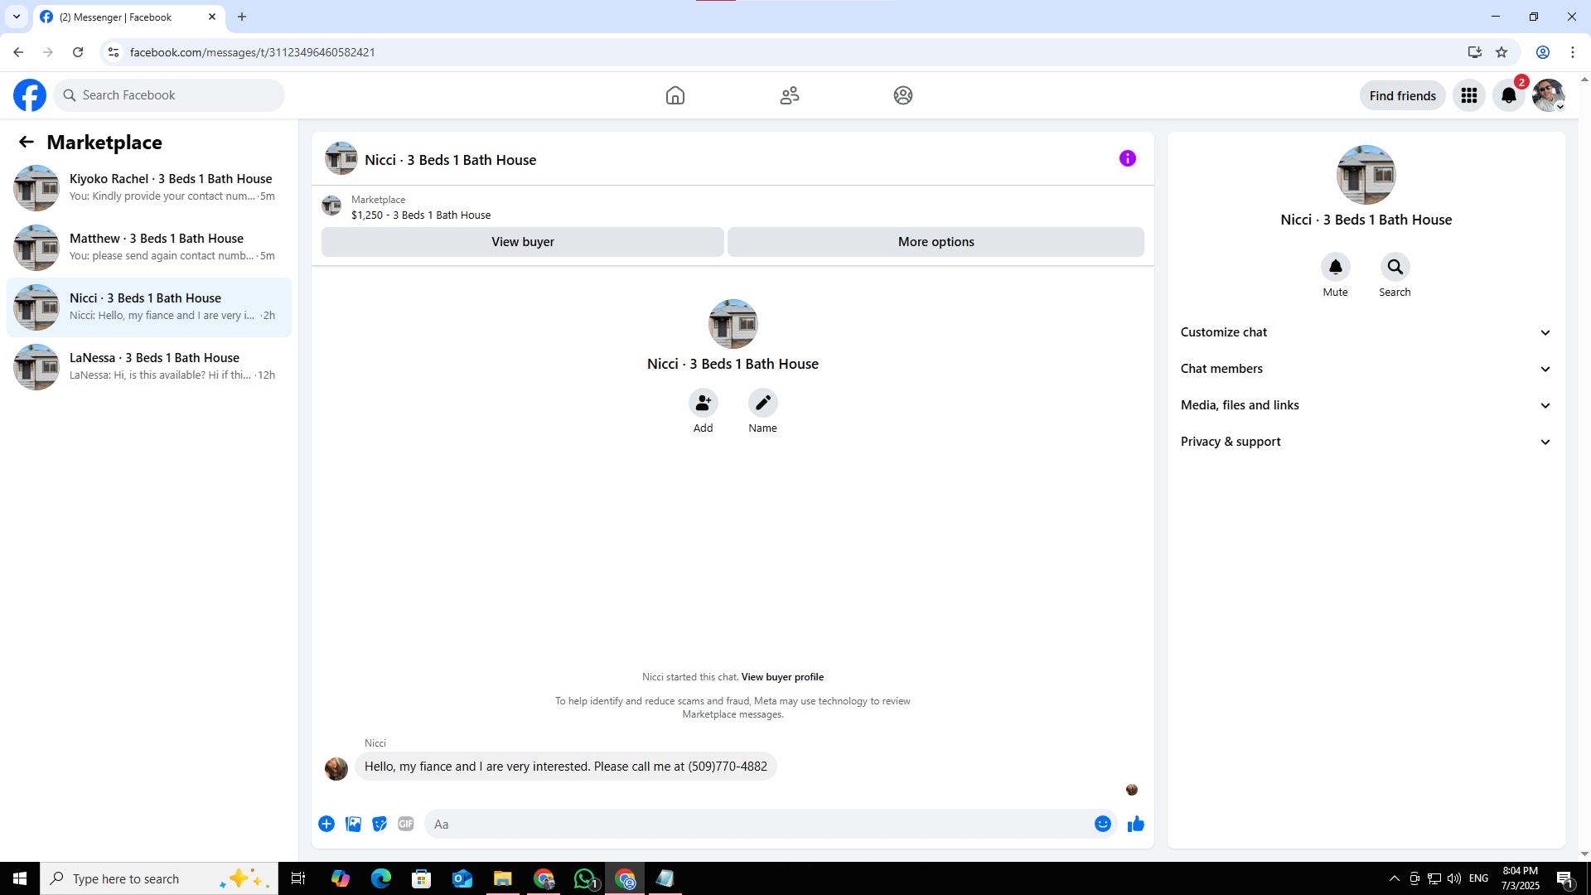Open Facebook notifications bell
Image resolution: width=1591 pixels, height=895 pixels.
click(1508, 95)
